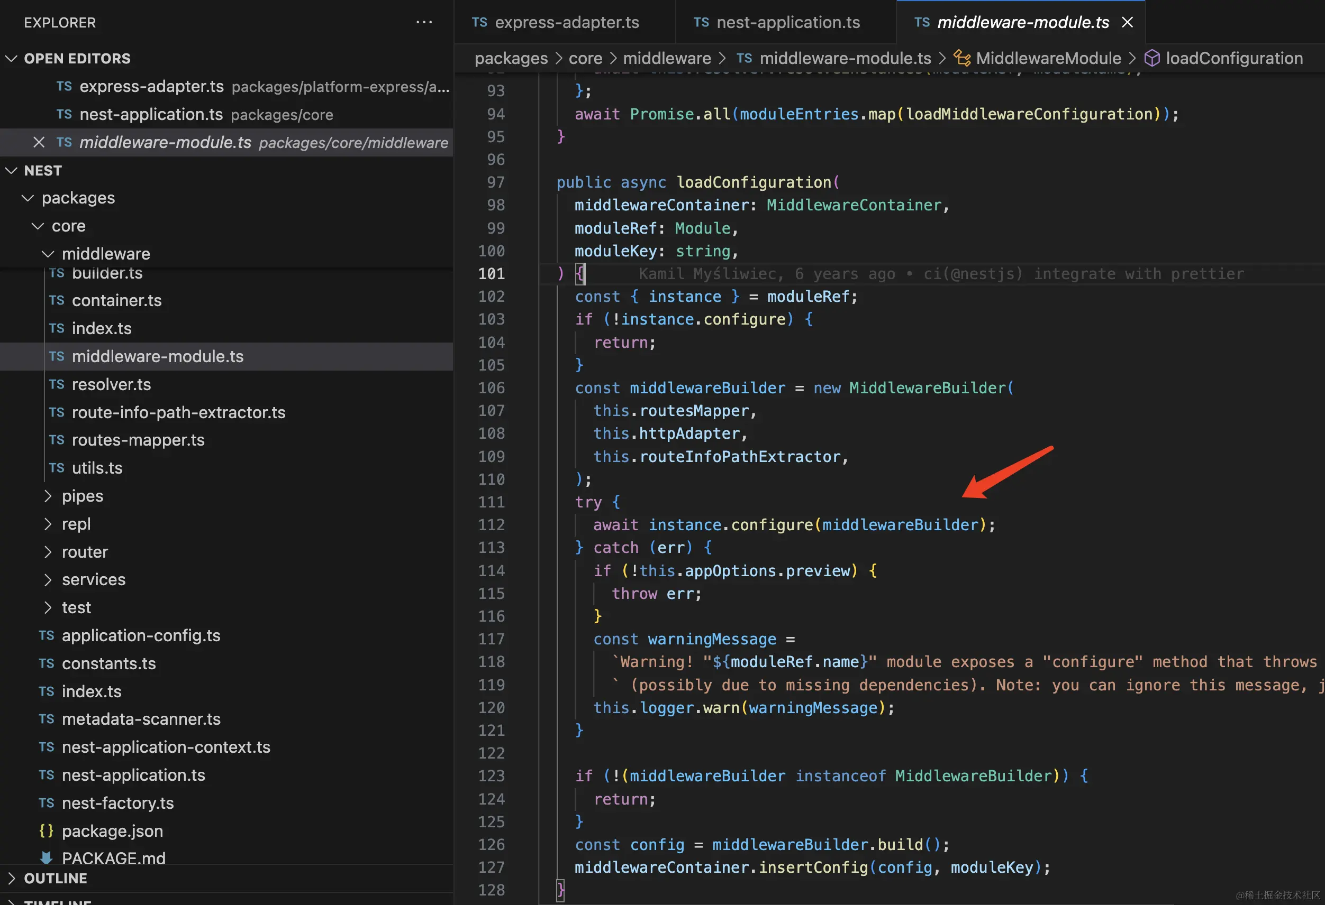This screenshot has width=1325, height=905.
Task: Open nest-application.ts from Open Editors
Action: click(x=226, y=115)
